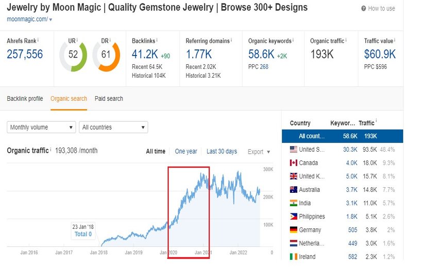
Task: Expand the moonmagic.com/ URL dropdown arrow
Action: [x=50, y=20]
